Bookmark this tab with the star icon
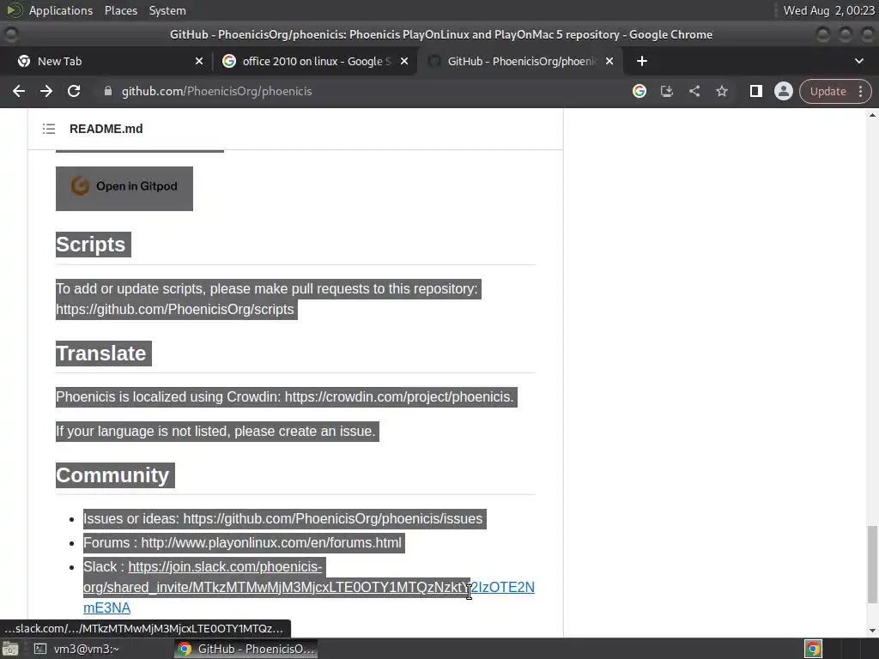This screenshot has height=659, width=879. click(721, 91)
